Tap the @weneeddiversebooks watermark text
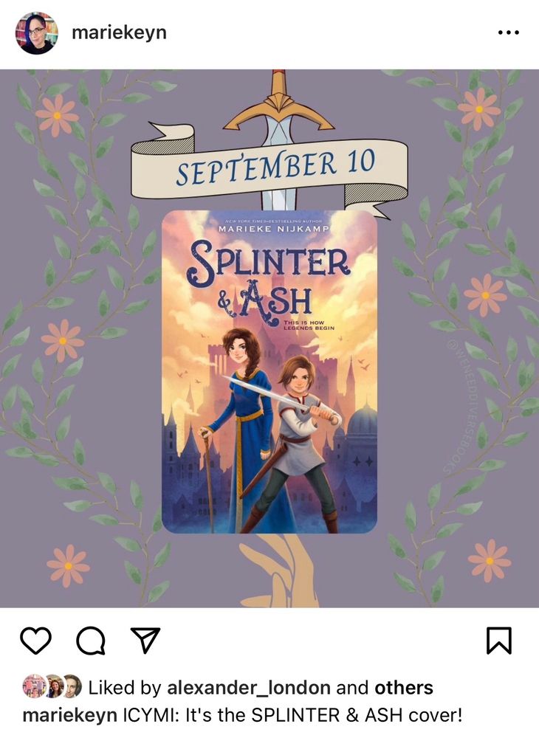Viewport: 539px width, 738px height. pos(453,404)
